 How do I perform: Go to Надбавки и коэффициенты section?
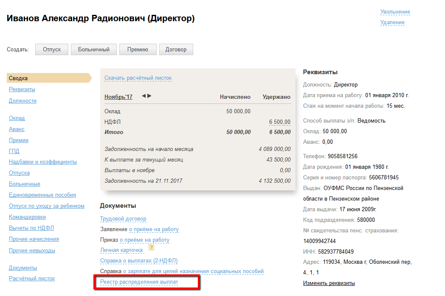click(43, 162)
